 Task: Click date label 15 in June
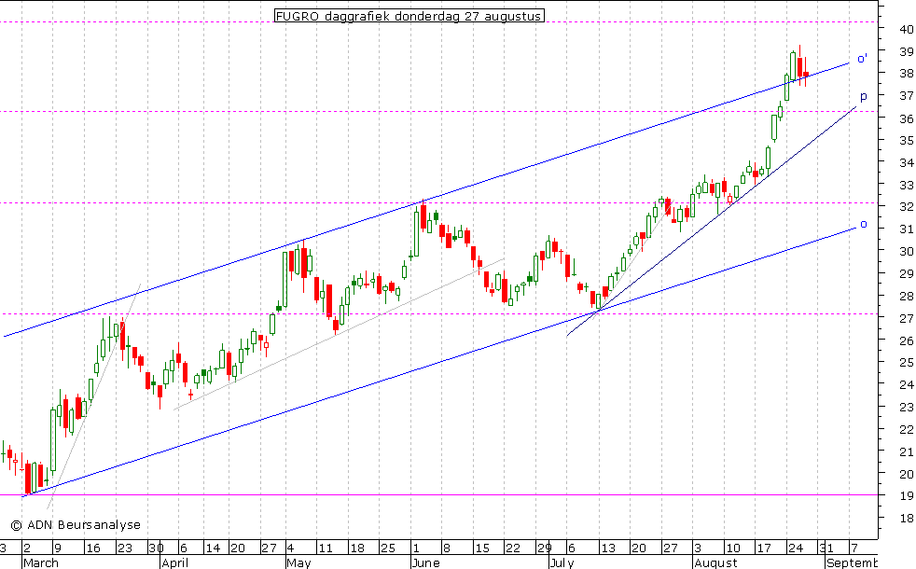point(482,548)
